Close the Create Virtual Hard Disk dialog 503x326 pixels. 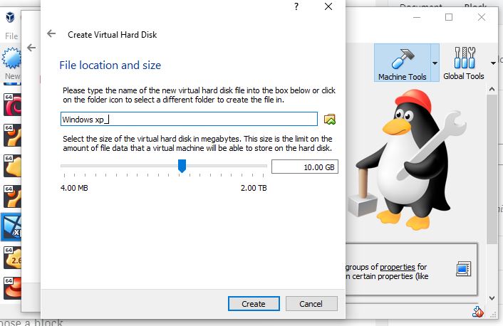pyautogui.click(x=328, y=6)
